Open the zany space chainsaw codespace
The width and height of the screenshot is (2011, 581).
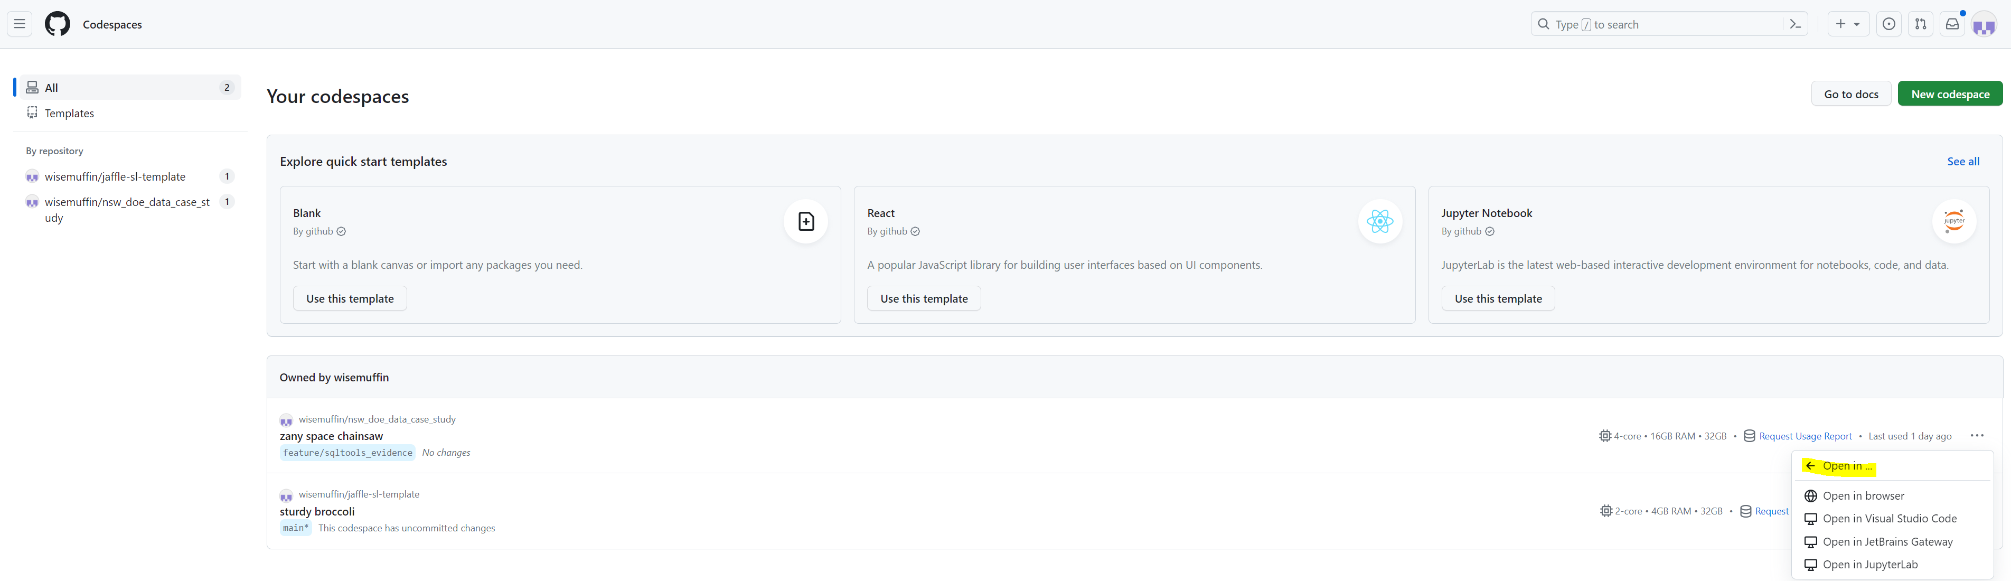[331, 436]
